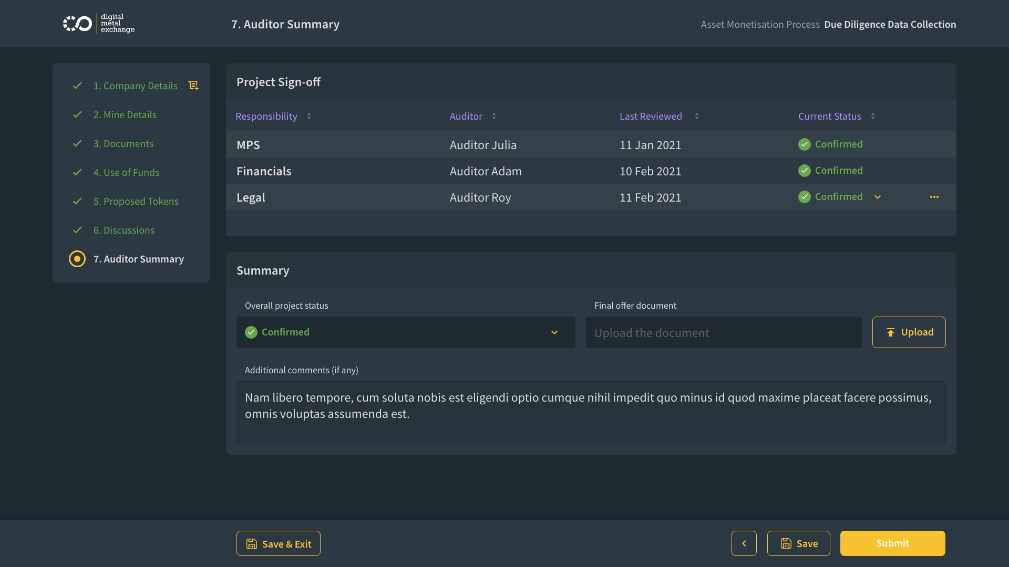This screenshot has width=1009, height=567.
Task: Navigate to Use of Funds step
Action: 126,172
